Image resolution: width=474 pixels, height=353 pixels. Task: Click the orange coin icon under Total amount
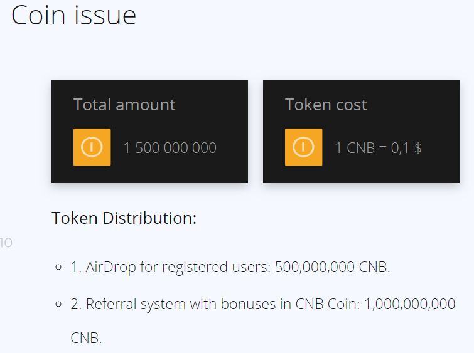[x=92, y=147]
